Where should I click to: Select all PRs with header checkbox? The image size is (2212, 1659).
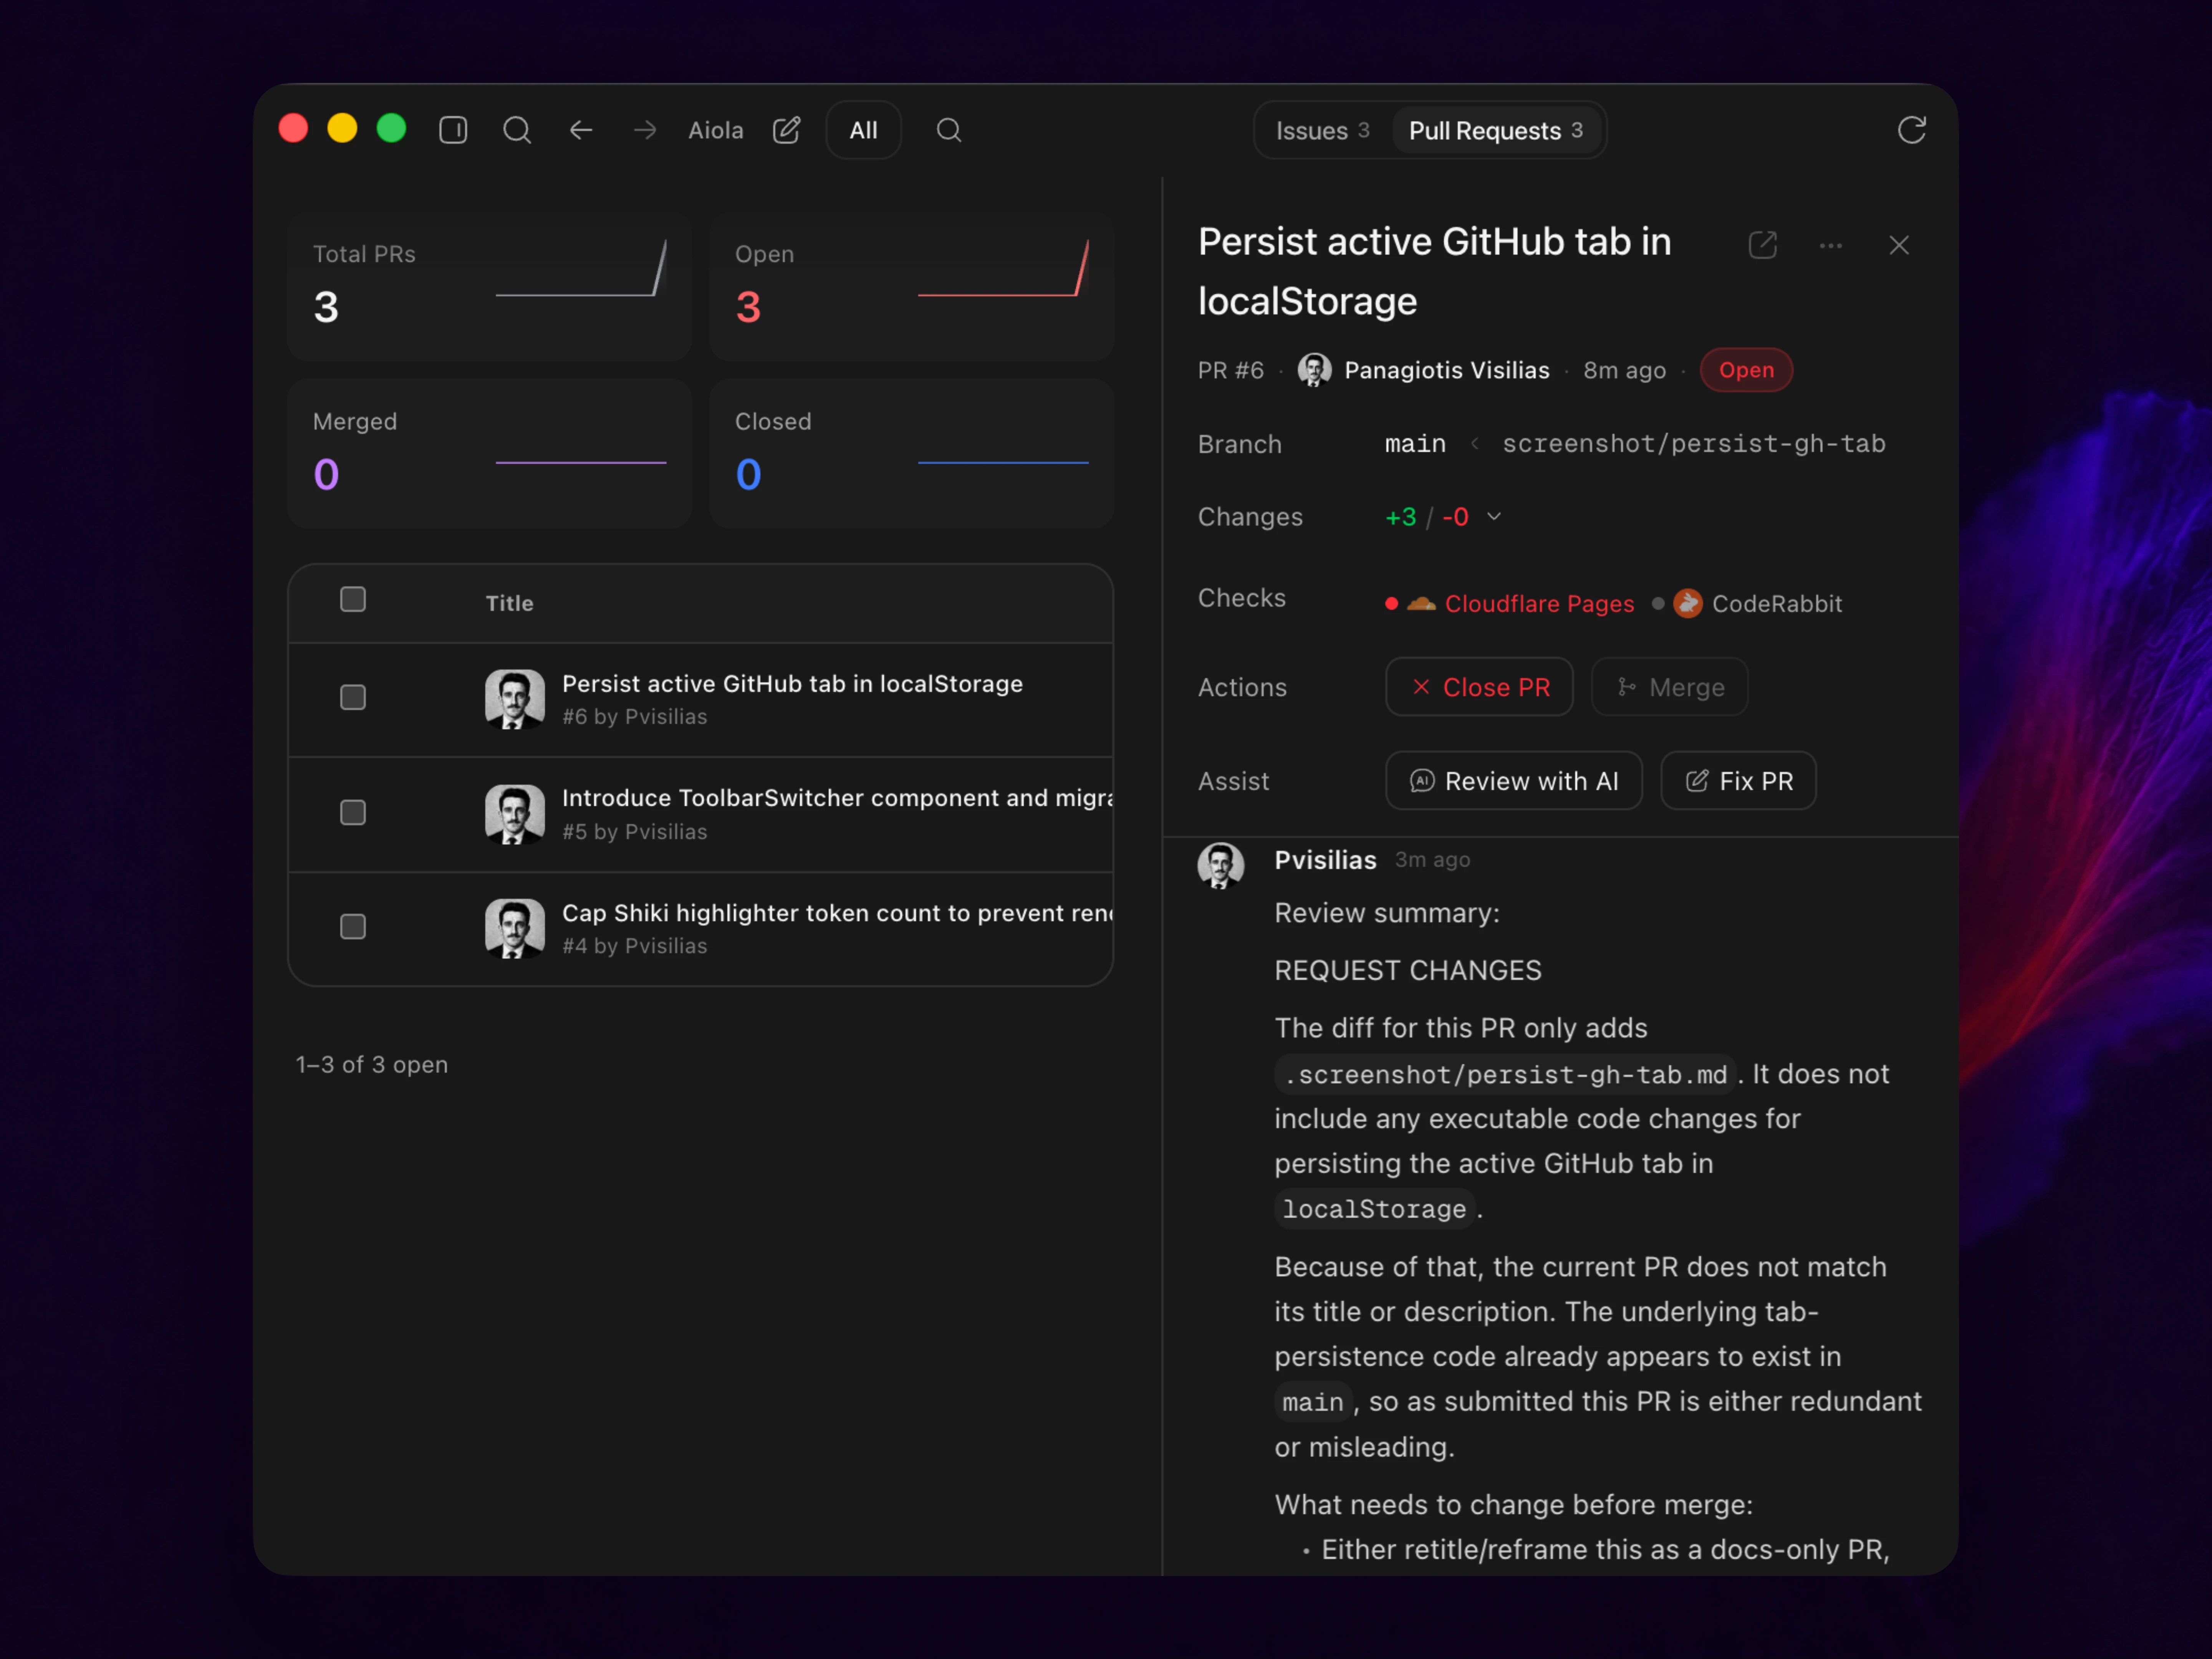tap(353, 599)
